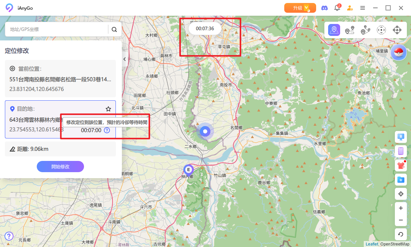Click the reset rotate arrow icon
This screenshot has height=247, width=411.
(x=401, y=234)
